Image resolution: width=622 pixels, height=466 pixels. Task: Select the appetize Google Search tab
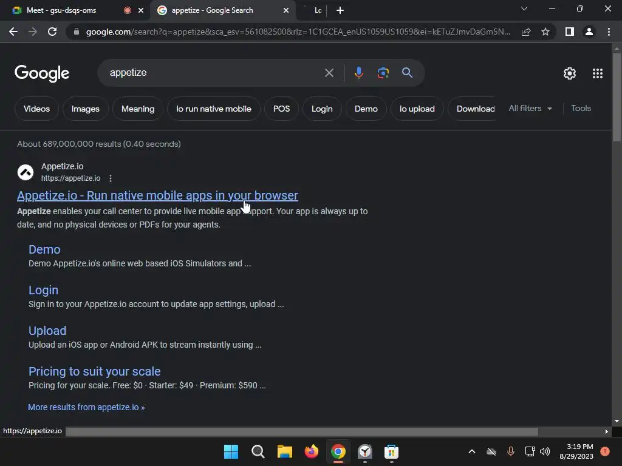(212, 10)
